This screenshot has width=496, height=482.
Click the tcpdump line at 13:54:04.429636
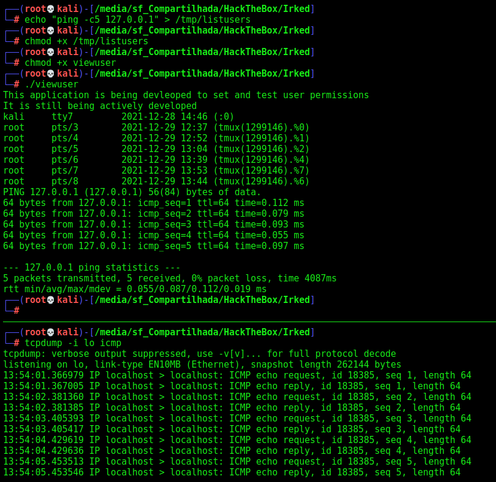coord(232,450)
